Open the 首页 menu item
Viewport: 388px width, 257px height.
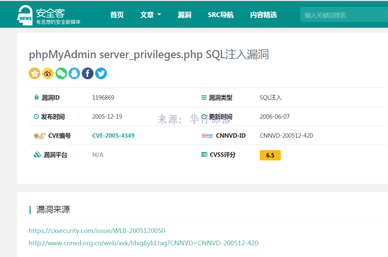point(117,15)
